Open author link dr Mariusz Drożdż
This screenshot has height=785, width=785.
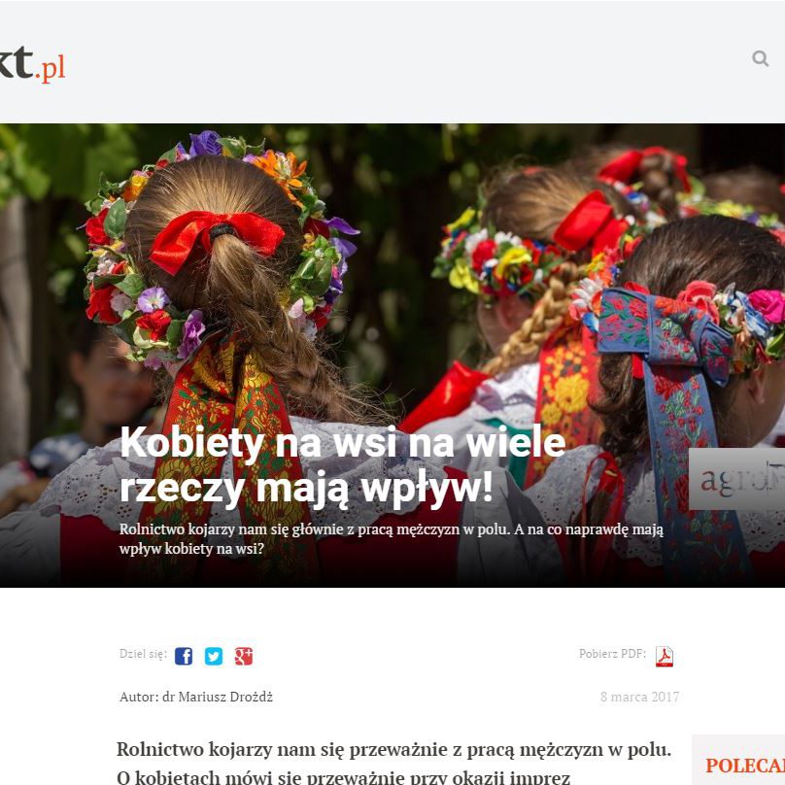(218, 697)
